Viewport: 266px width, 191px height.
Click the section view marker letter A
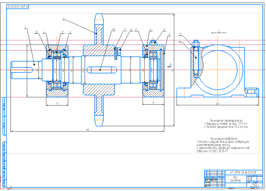coord(171,65)
